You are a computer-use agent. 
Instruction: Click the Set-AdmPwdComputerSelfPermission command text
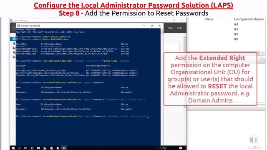pyautogui.click(x=62, y=82)
